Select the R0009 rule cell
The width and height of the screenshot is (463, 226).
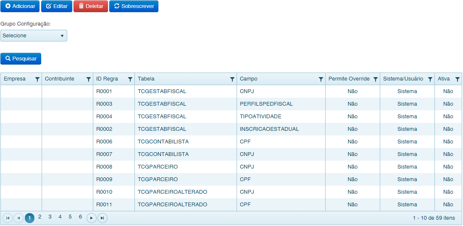114,179
